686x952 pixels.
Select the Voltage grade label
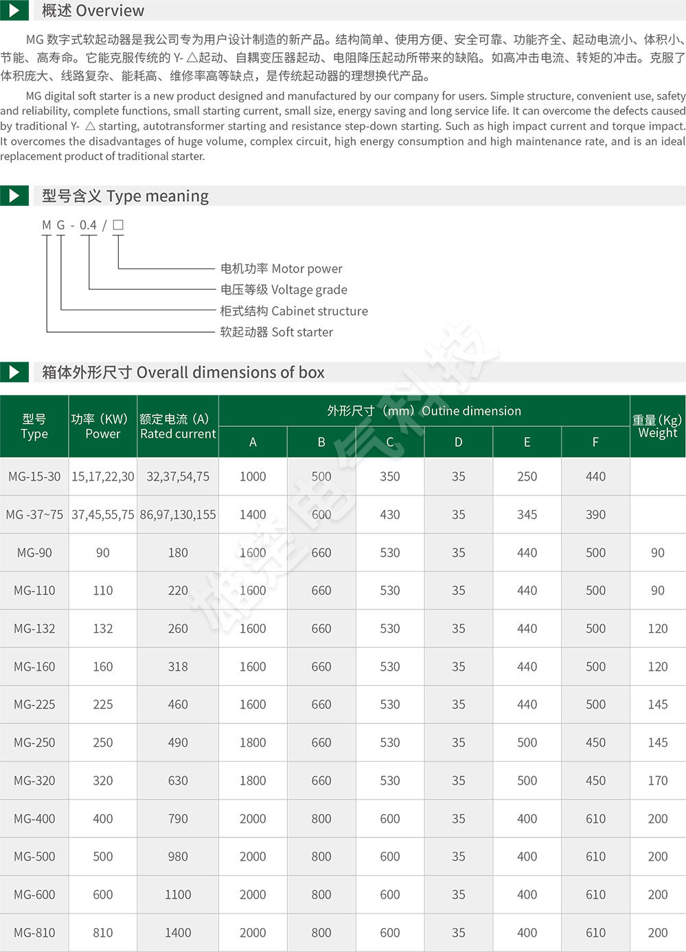coord(284,290)
